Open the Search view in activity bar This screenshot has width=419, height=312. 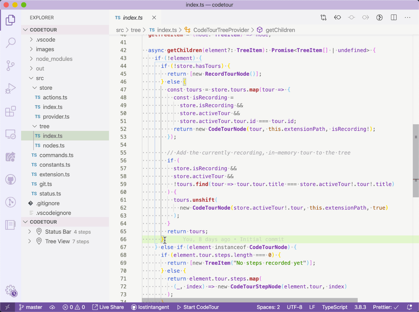click(x=11, y=43)
